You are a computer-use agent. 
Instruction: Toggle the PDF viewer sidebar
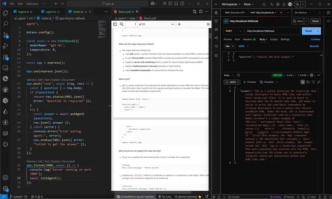tap(115, 24)
